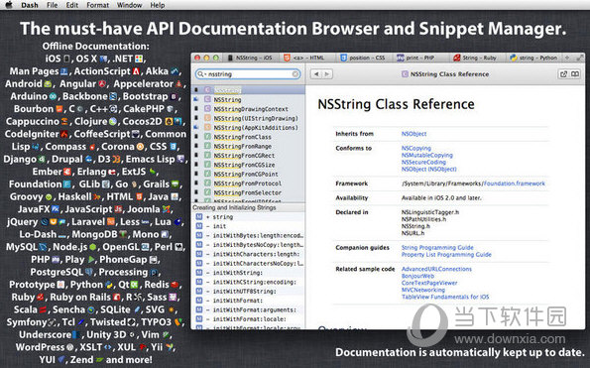The image size is (590, 368).
Task: Open BonjourWeb sample code link
Action: (417, 276)
